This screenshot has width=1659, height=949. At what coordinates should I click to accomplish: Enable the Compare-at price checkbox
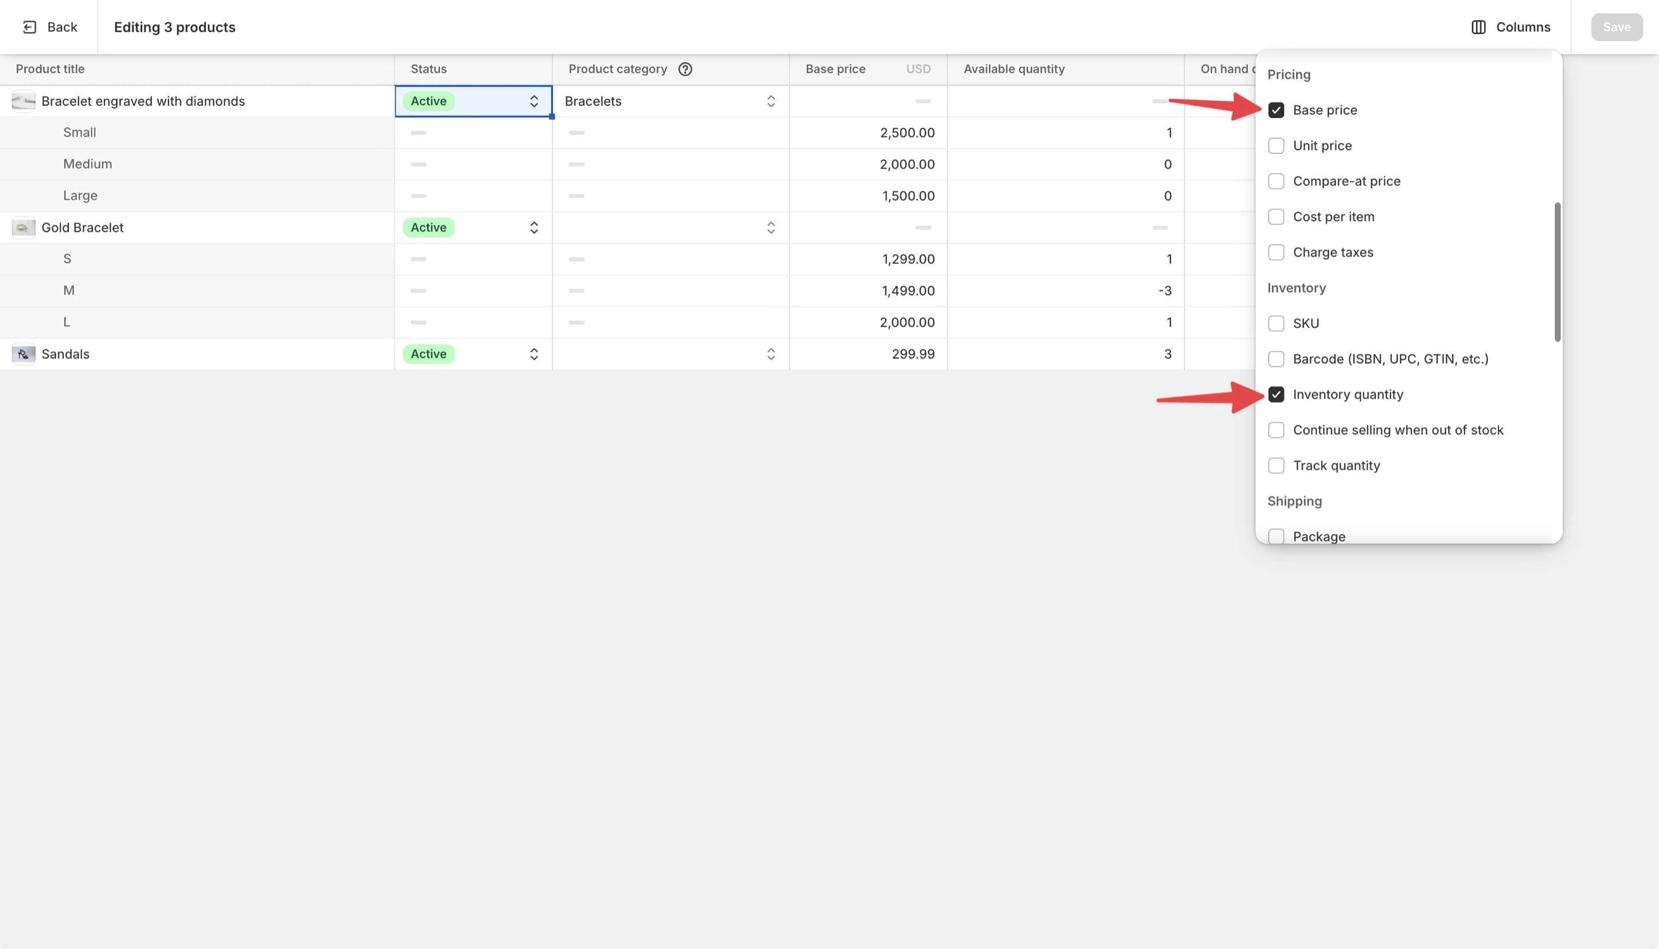pyautogui.click(x=1276, y=181)
